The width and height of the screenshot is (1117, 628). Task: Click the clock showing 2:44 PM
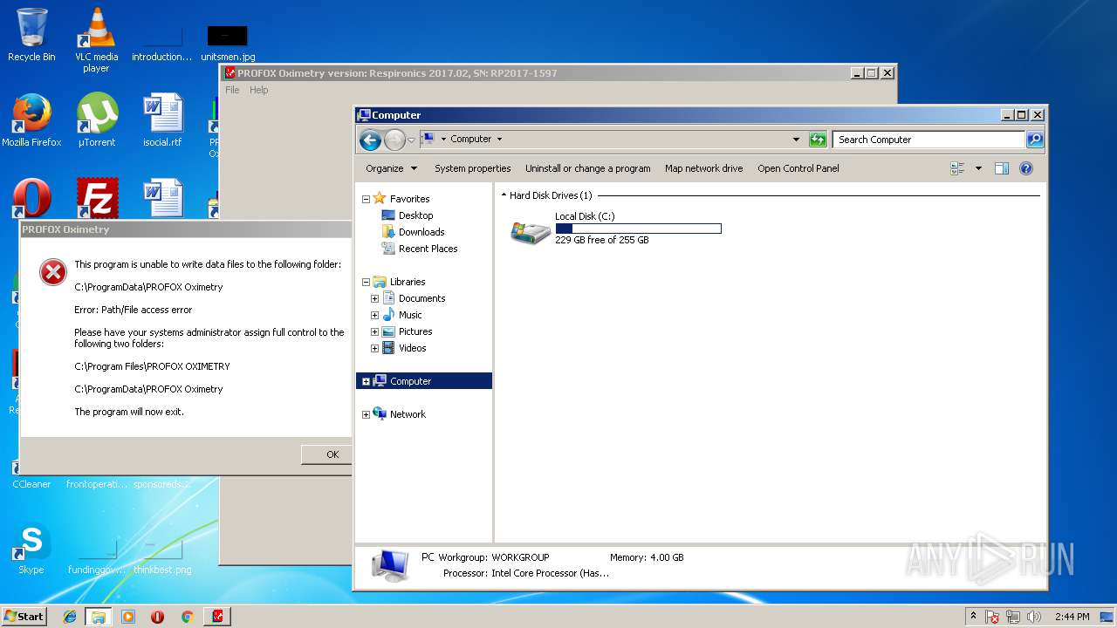1072,617
